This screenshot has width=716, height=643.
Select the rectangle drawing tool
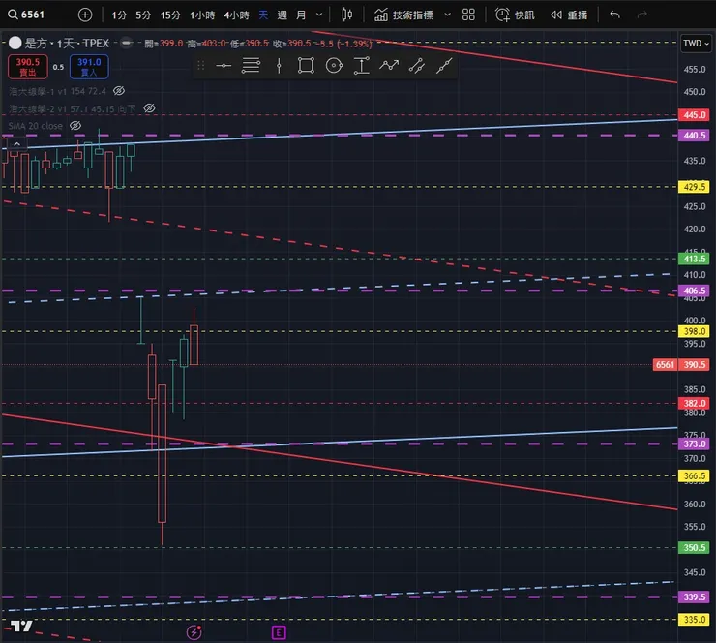pos(306,66)
